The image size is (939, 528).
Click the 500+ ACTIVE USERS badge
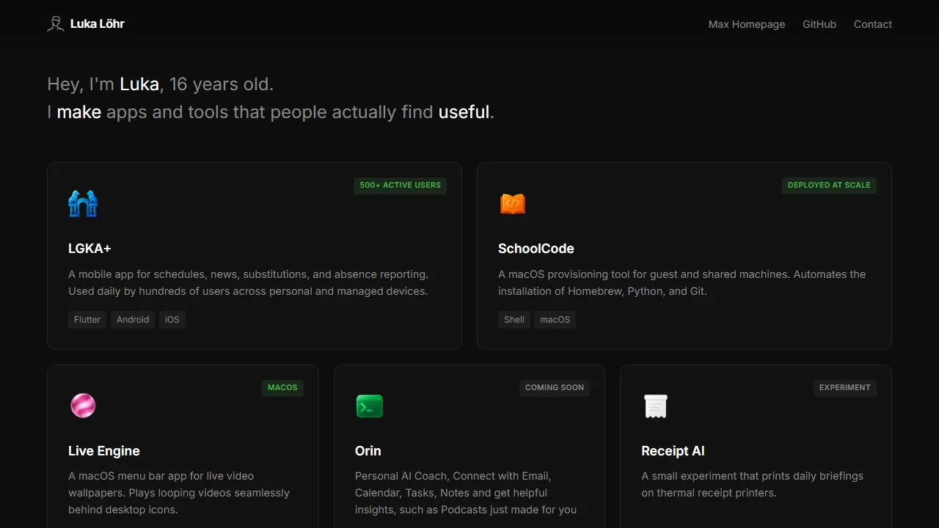(400, 186)
